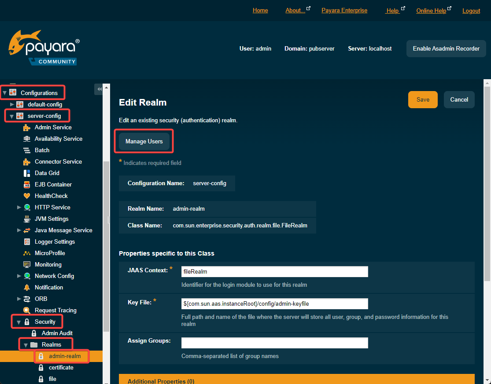Screen dimensions: 491x384
Task: Click the Notification bell icon
Action: [27, 287]
